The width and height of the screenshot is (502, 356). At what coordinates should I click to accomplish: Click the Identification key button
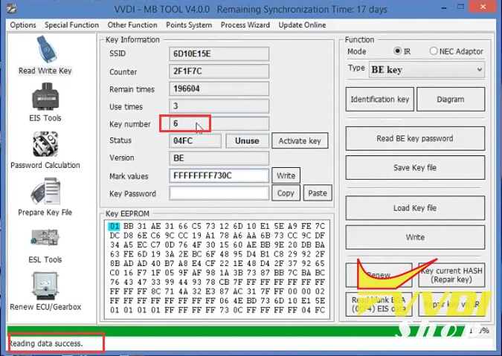point(380,100)
